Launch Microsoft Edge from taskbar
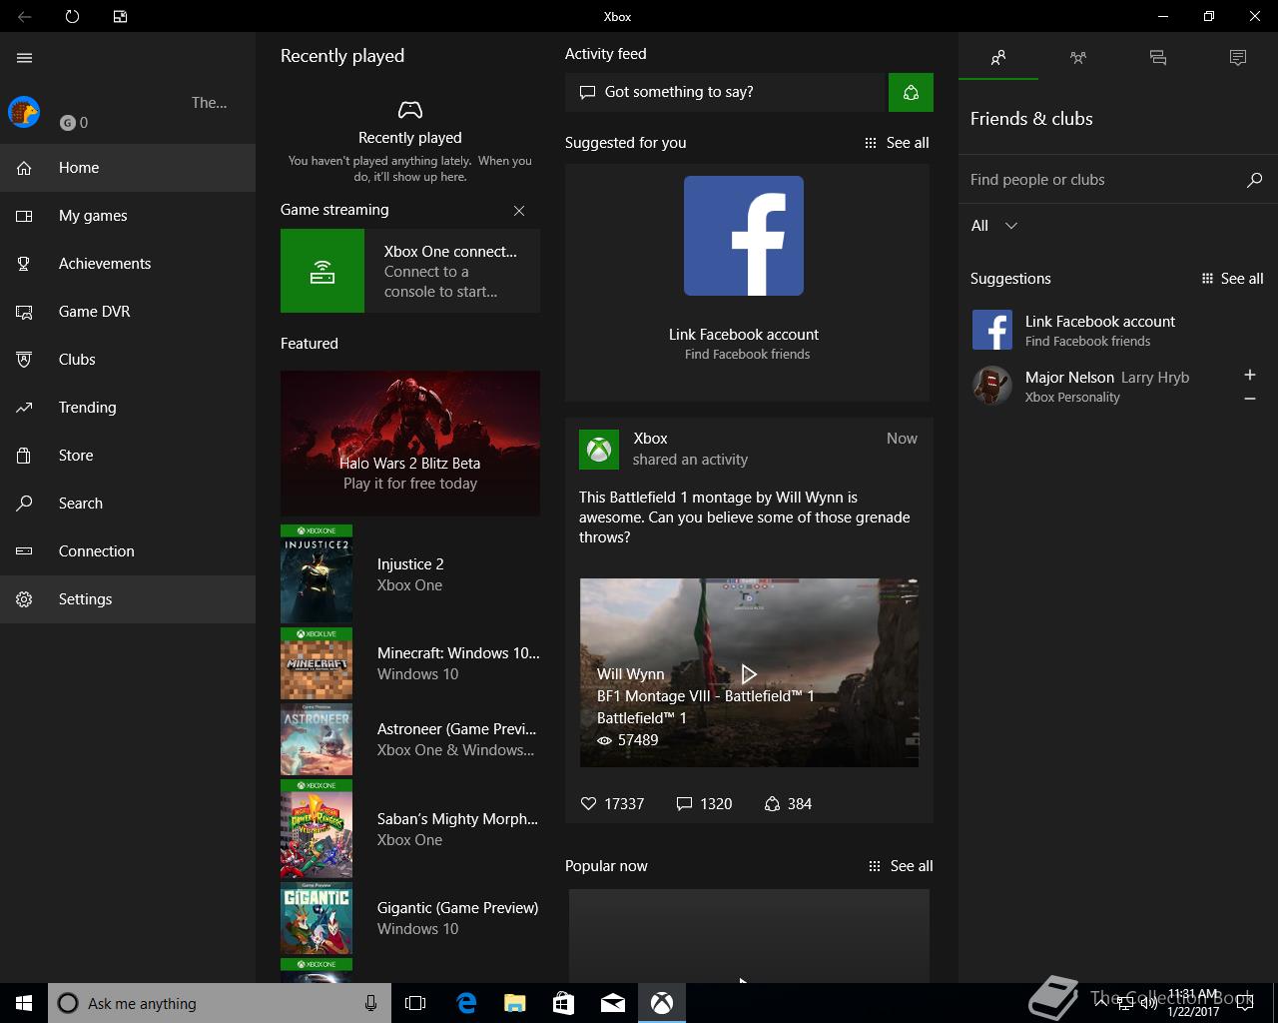 466,1003
